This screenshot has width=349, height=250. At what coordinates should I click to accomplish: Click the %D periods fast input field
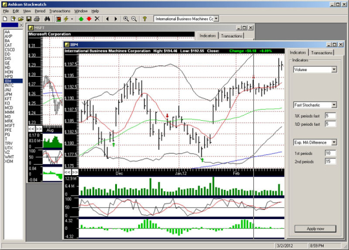330,124
